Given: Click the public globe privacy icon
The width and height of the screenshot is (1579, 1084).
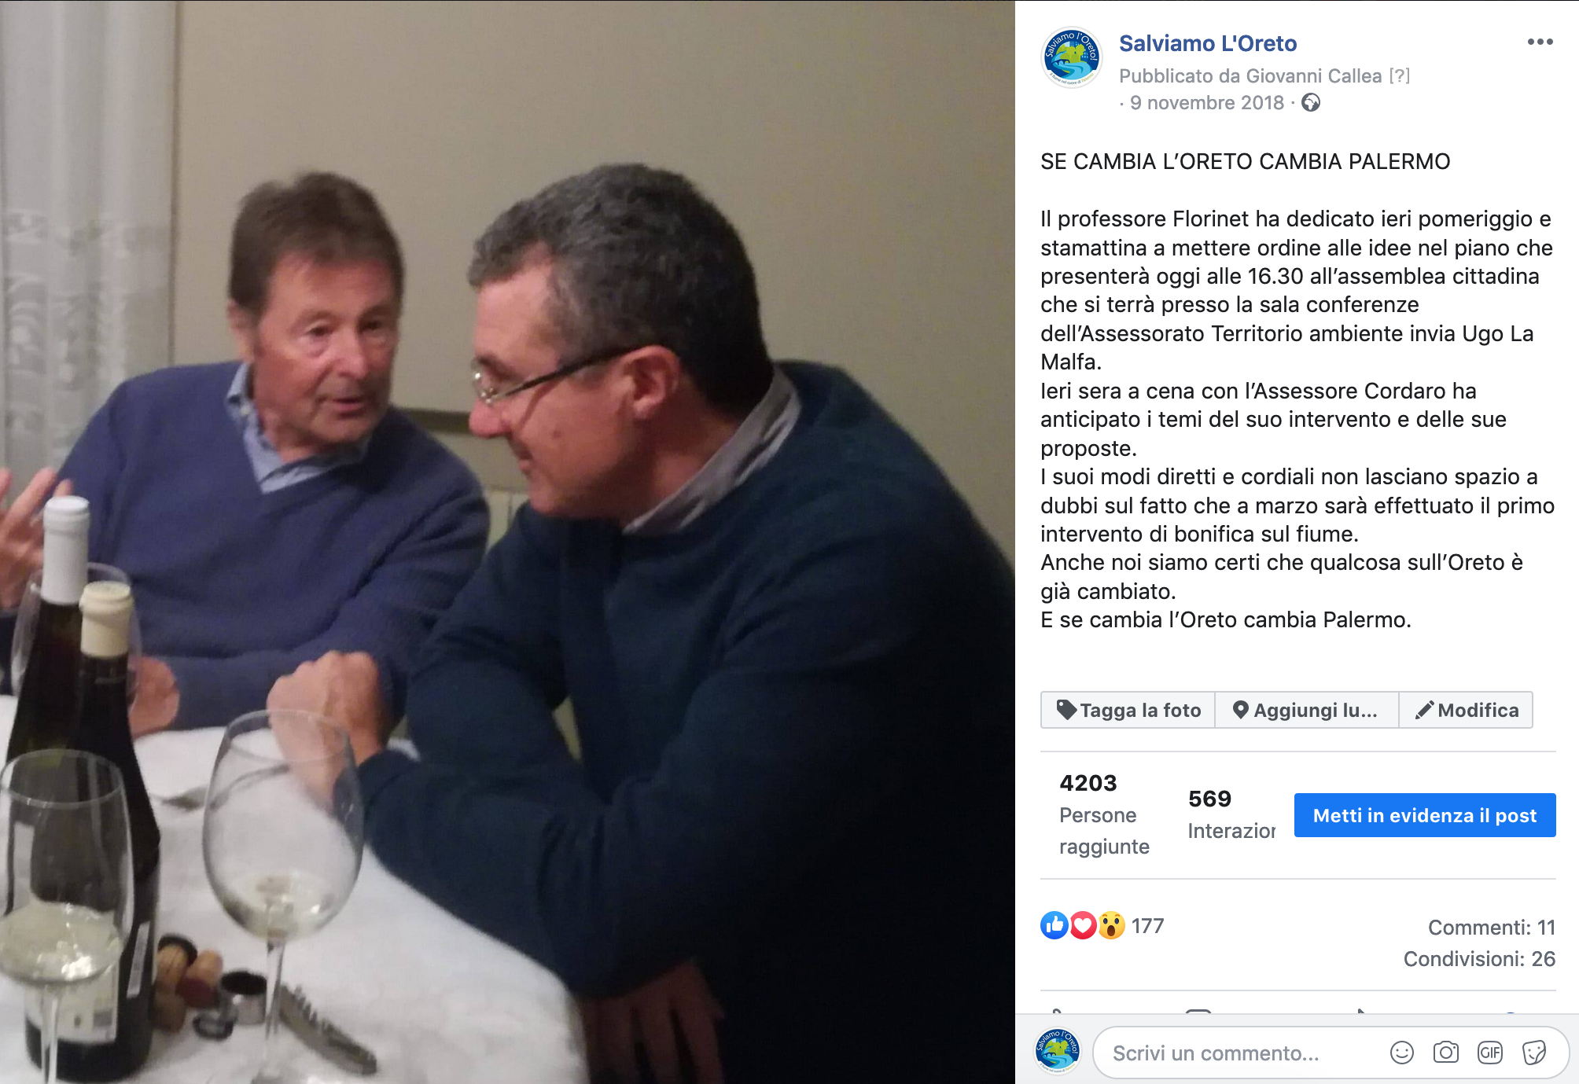Looking at the screenshot, I should point(1310,103).
